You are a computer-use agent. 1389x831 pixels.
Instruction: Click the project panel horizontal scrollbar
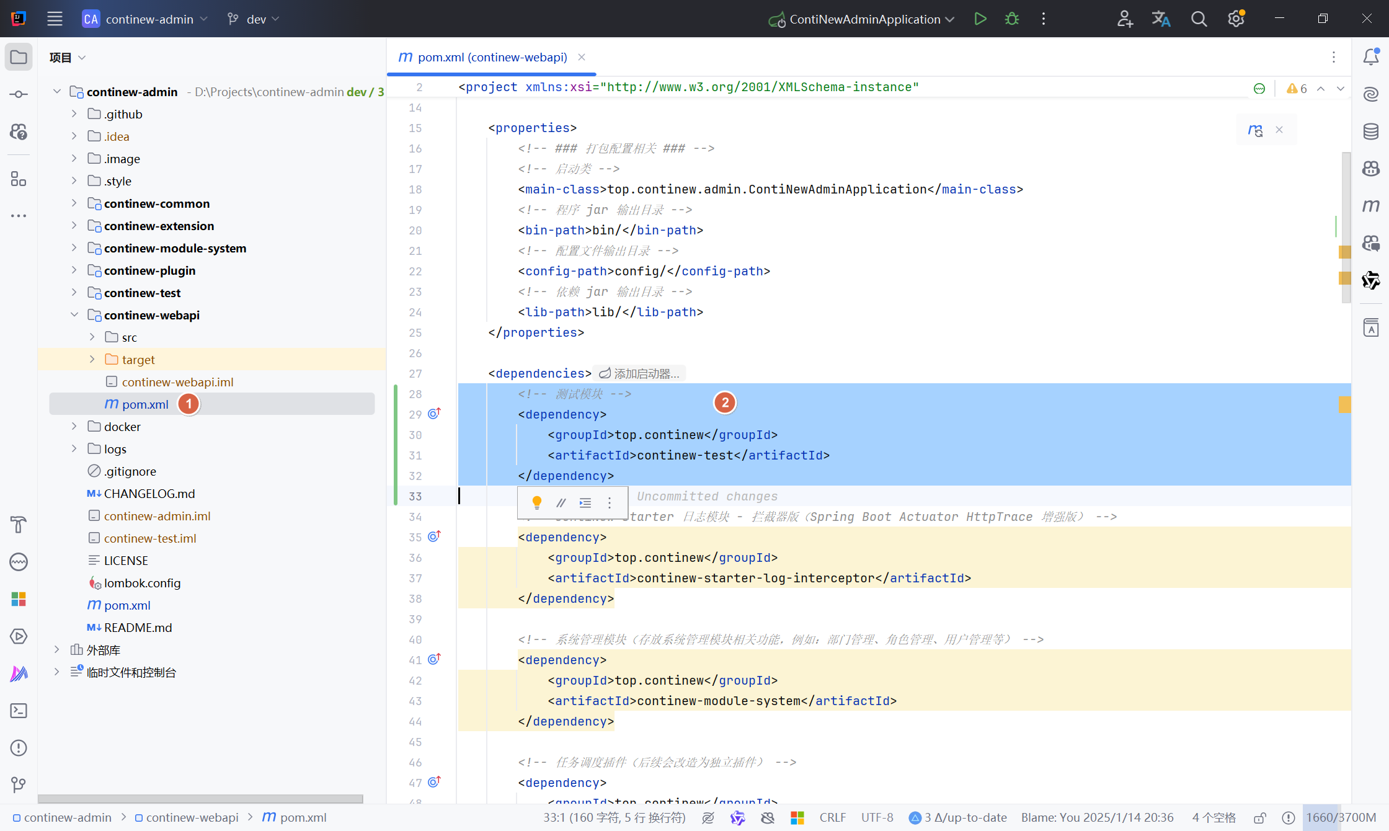200,798
